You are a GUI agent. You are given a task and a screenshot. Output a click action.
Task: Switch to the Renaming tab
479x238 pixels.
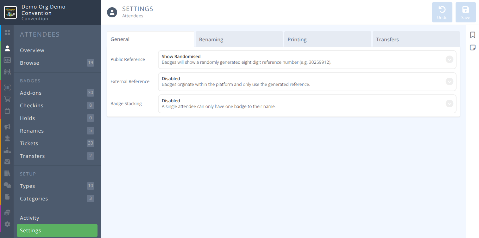[239, 39]
